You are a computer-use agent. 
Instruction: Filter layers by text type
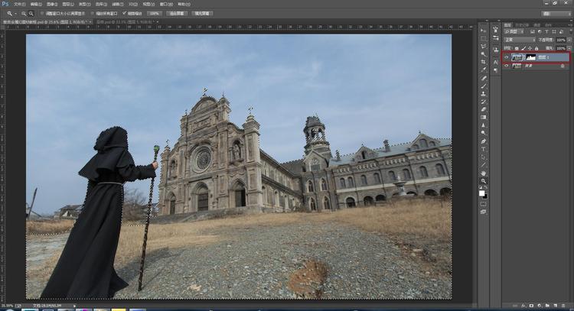tap(547, 32)
